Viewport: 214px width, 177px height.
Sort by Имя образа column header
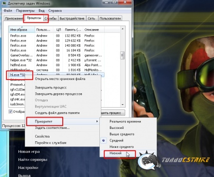click(22, 29)
